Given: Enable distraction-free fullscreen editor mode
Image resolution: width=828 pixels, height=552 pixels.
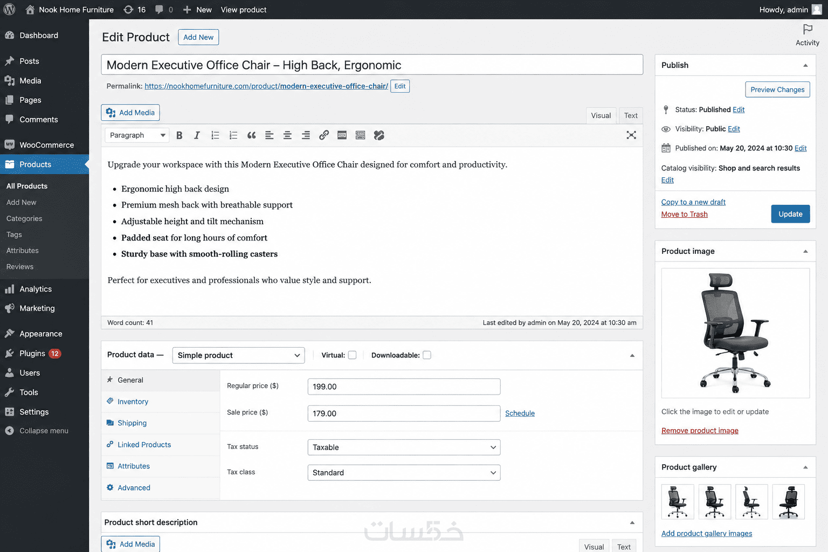Looking at the screenshot, I should (x=631, y=135).
